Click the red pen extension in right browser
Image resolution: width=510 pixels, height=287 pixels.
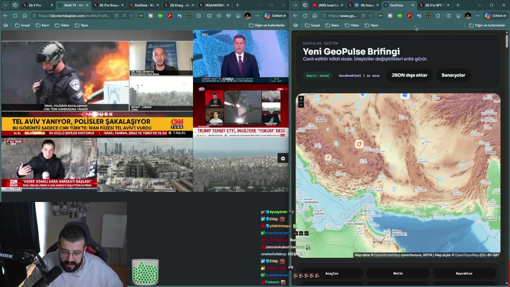click(409, 16)
